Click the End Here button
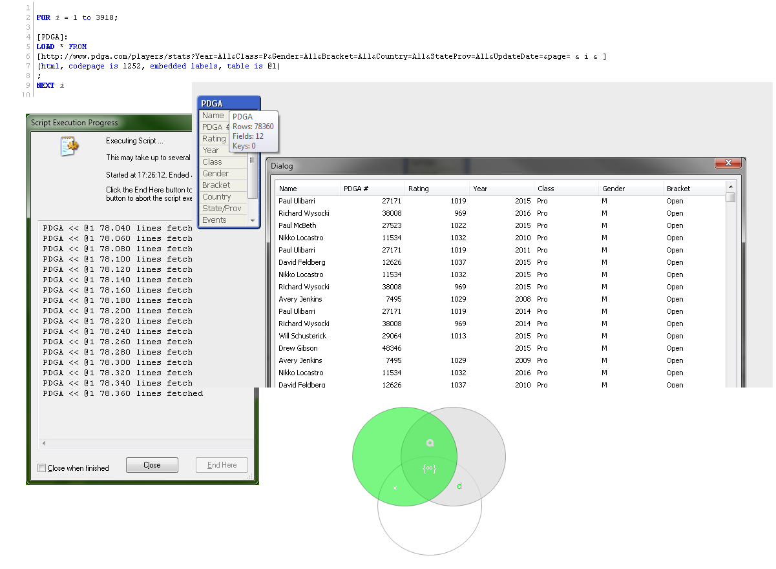Viewport: 776px width, 569px height. (222, 465)
